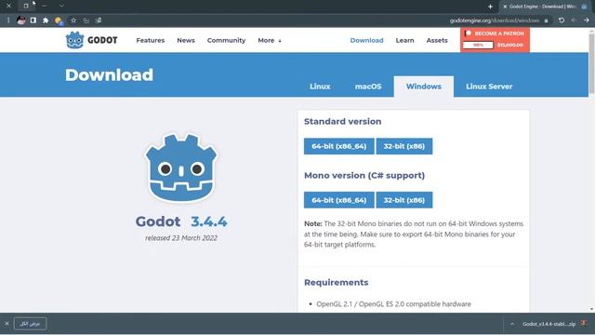Click the dimmed forward navigation arrow
The image size is (595, 335).
tap(575, 20)
